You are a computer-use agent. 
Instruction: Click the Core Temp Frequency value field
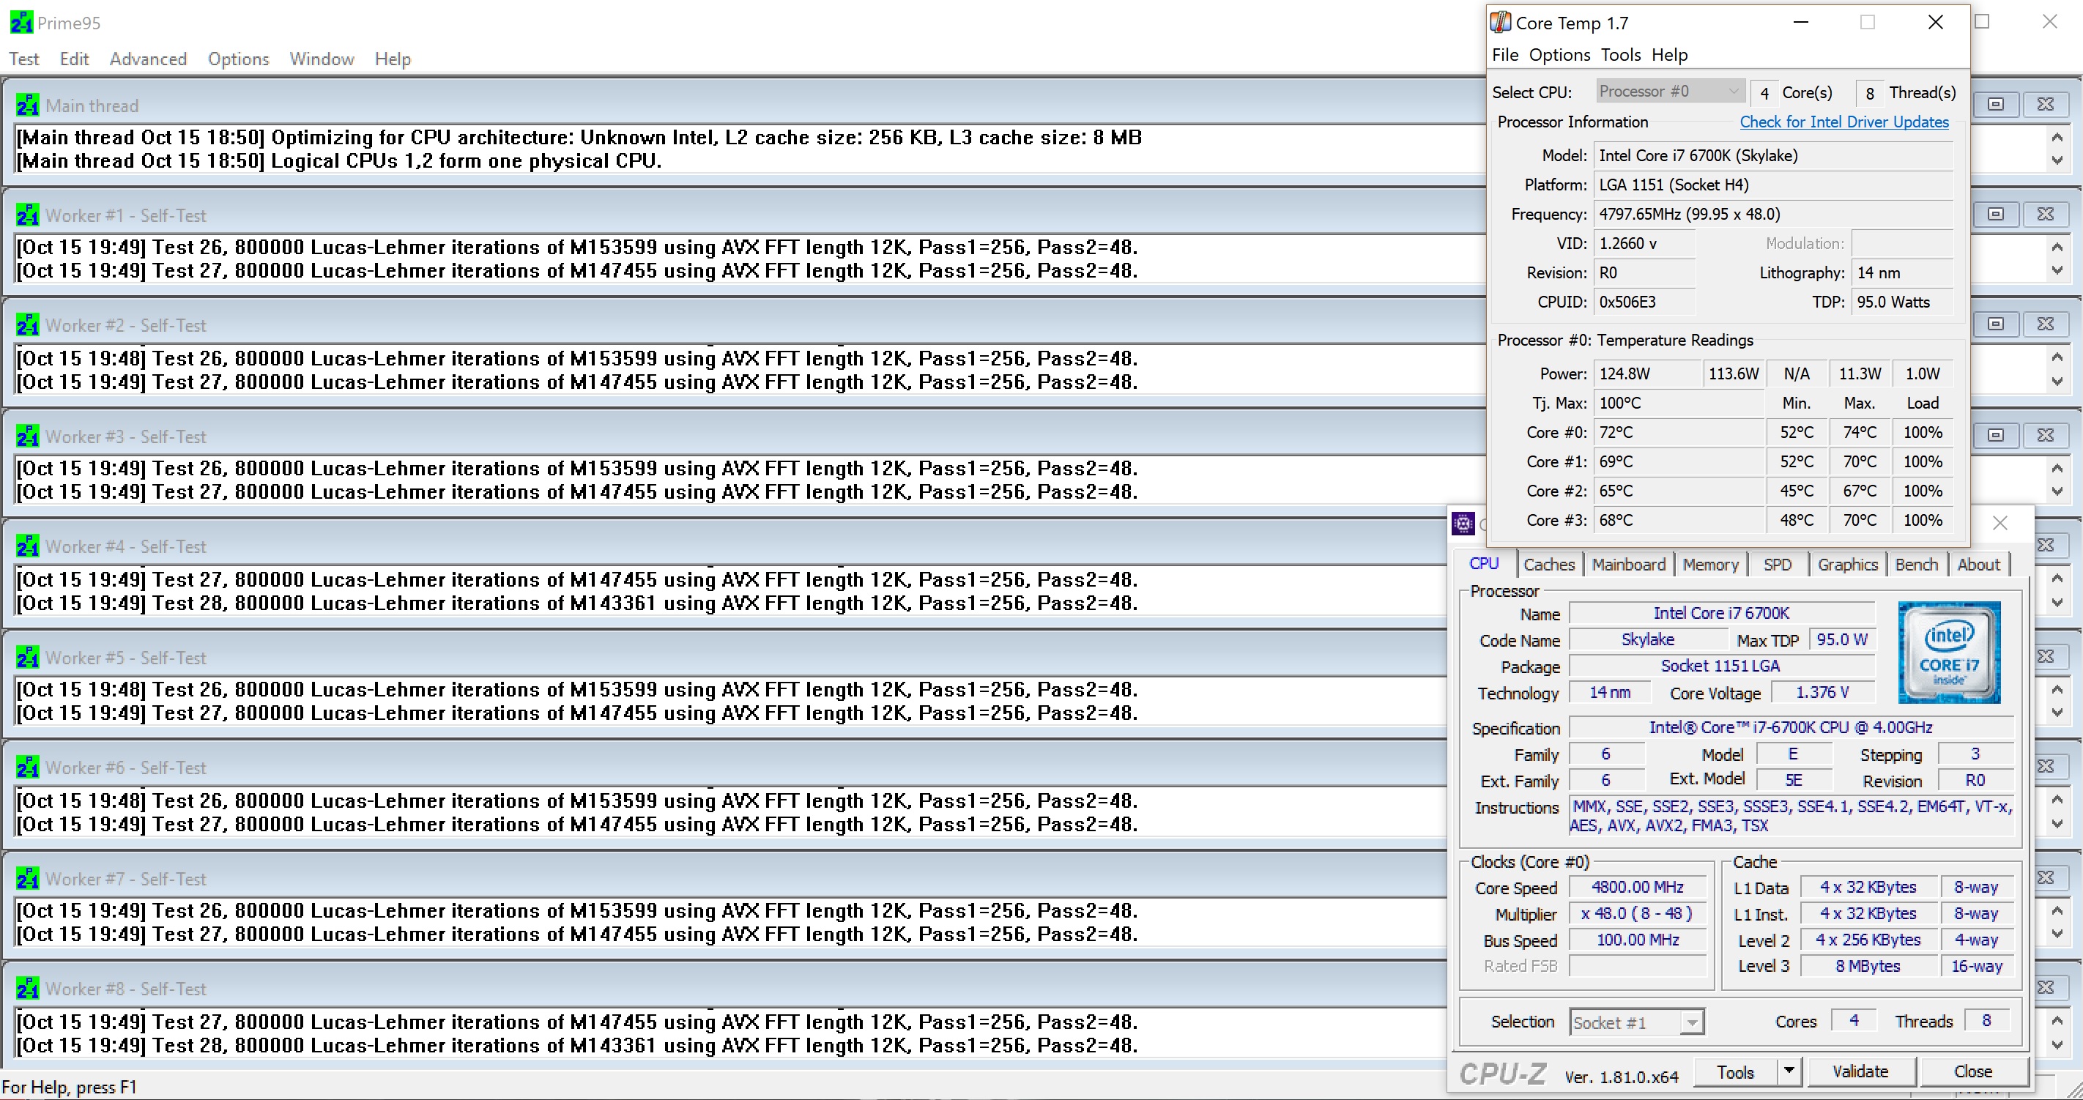[1773, 215]
